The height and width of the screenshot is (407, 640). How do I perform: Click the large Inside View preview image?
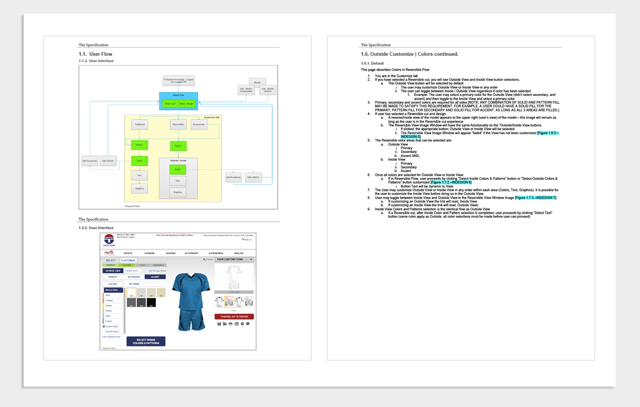click(234, 277)
